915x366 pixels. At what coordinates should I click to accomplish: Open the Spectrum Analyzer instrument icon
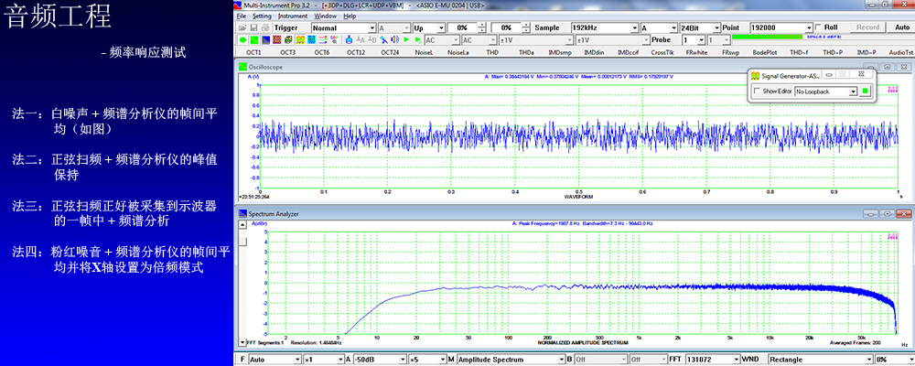click(x=265, y=39)
